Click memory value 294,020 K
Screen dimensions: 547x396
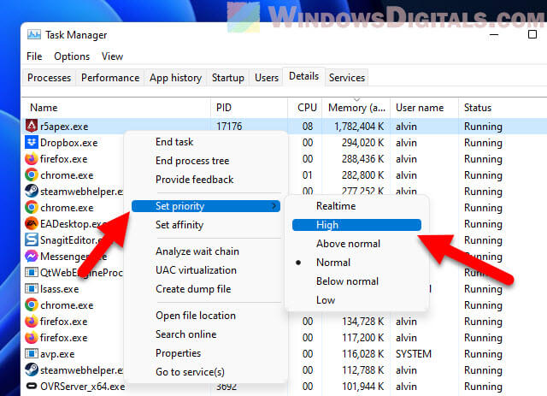pyautogui.click(x=362, y=143)
